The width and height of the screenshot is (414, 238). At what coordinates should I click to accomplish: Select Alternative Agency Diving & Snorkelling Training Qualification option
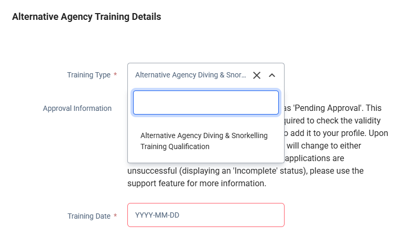[x=204, y=141]
